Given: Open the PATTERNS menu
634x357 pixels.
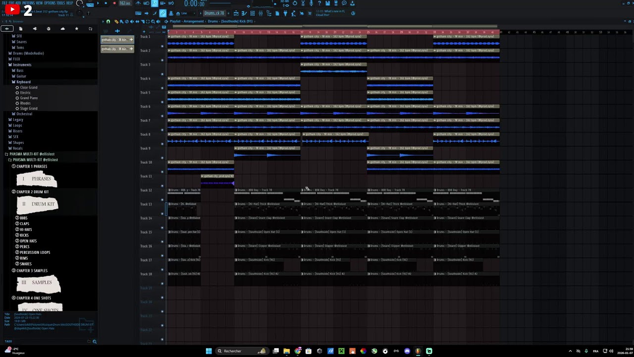Looking at the screenshot, I should 28,3.
